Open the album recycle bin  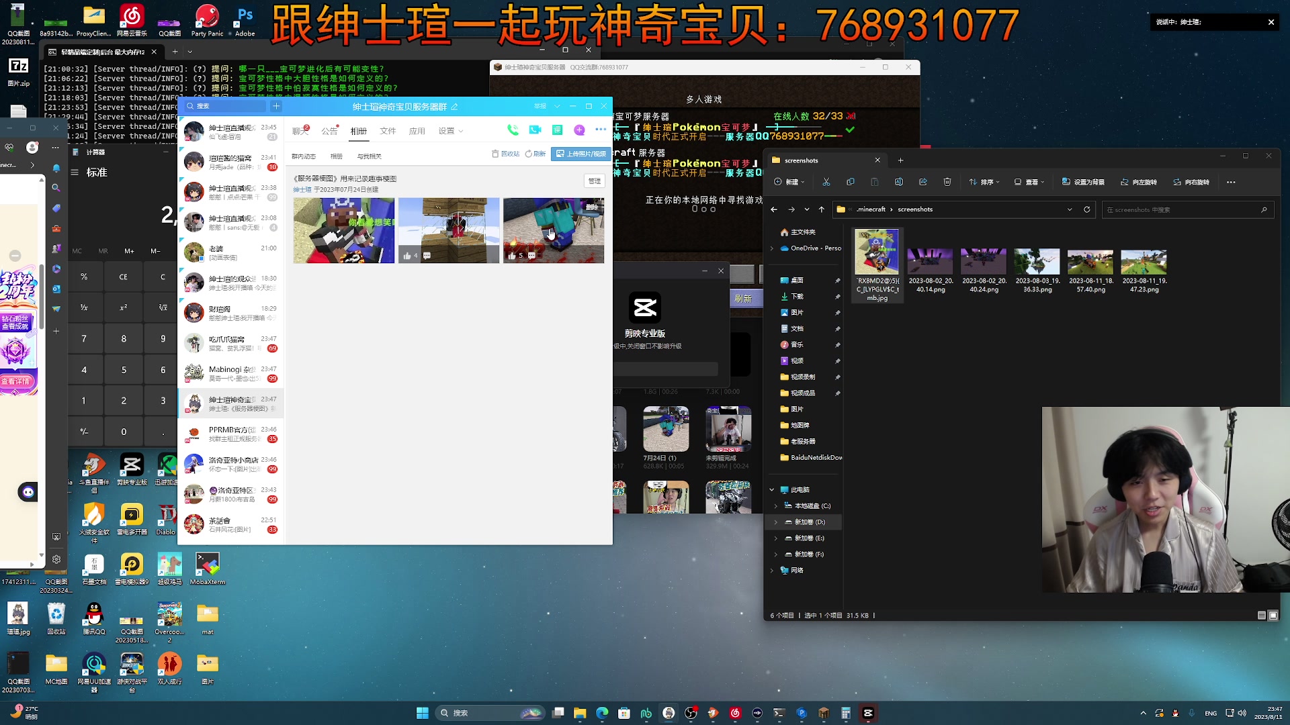(506, 154)
